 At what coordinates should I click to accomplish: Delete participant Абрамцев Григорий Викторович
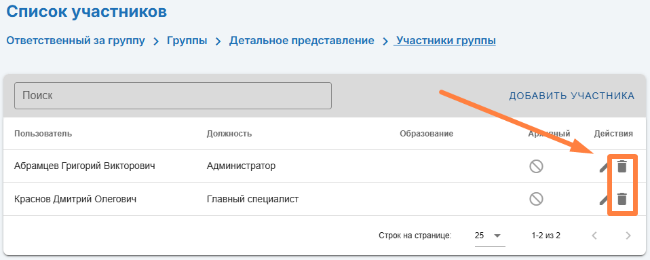click(x=622, y=166)
